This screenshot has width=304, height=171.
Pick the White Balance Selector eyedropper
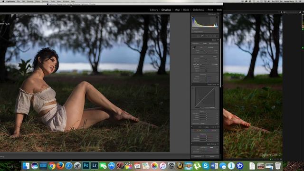click(x=194, y=47)
